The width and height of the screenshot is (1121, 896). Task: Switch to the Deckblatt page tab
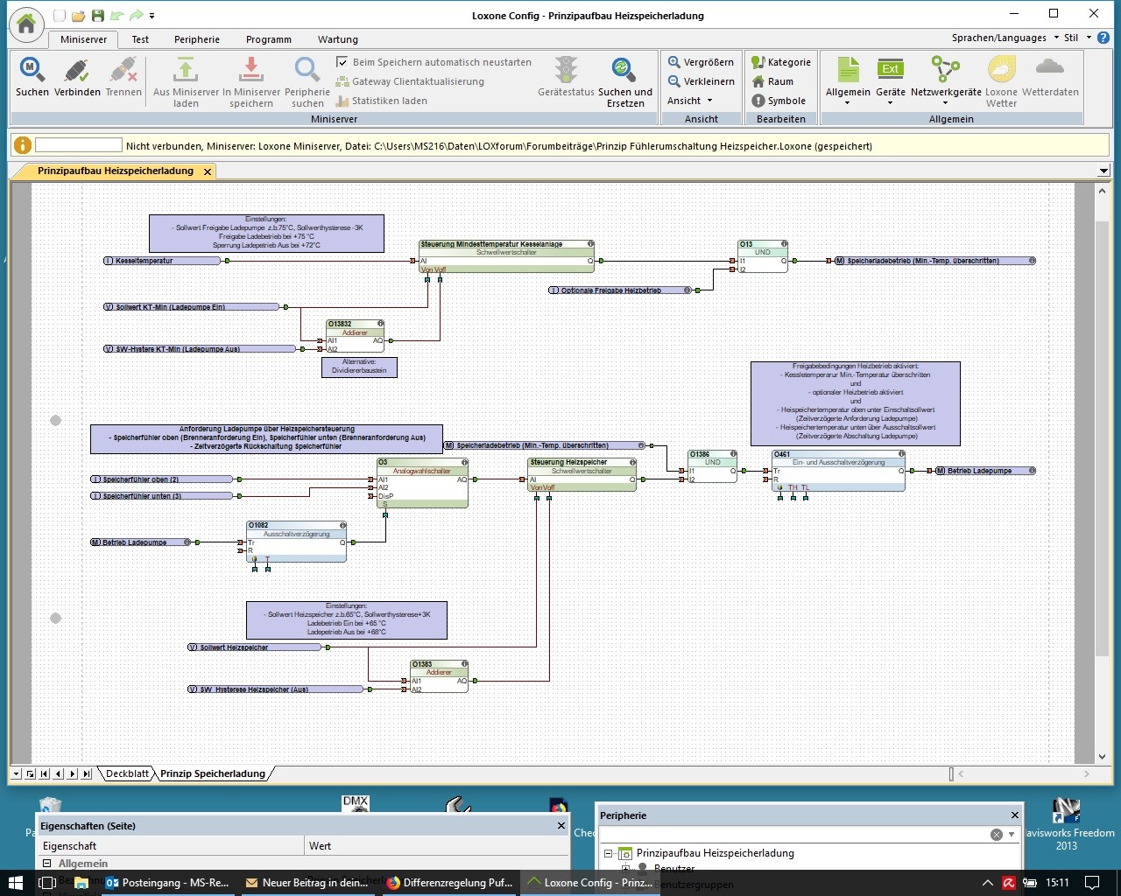pos(127,773)
